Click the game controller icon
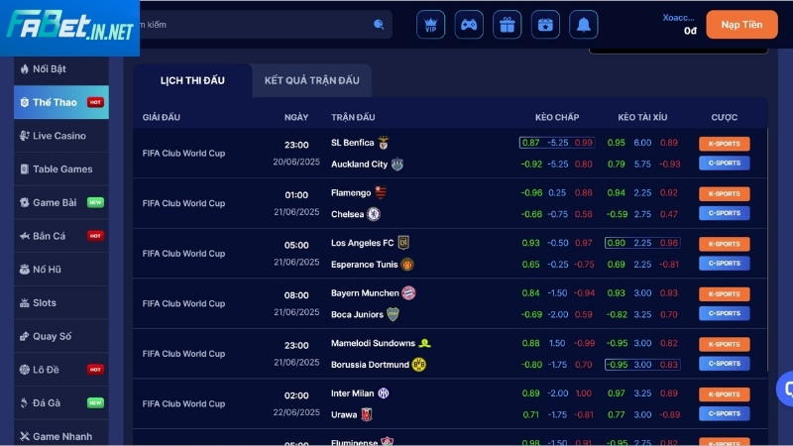793x446 pixels. tap(469, 24)
